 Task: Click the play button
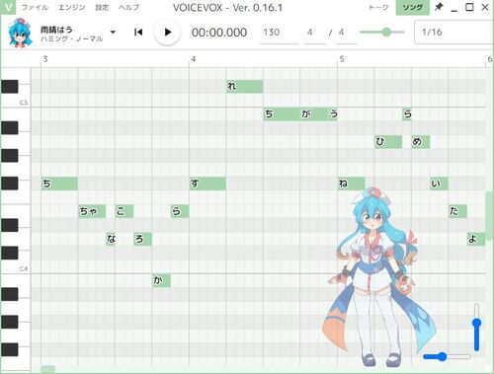coord(167,33)
